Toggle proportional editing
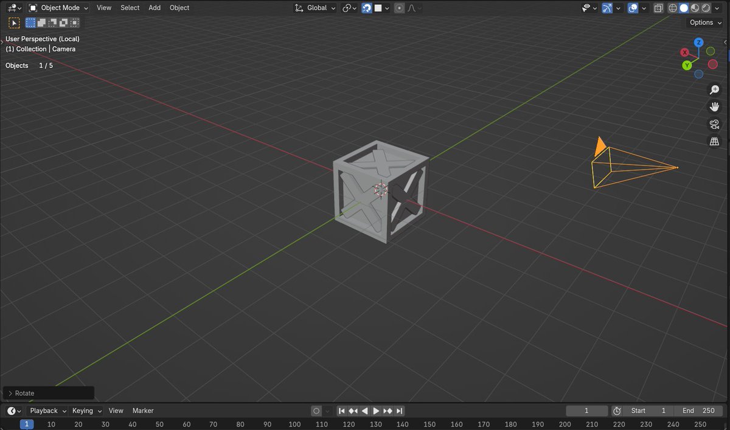730x430 pixels. [x=399, y=8]
